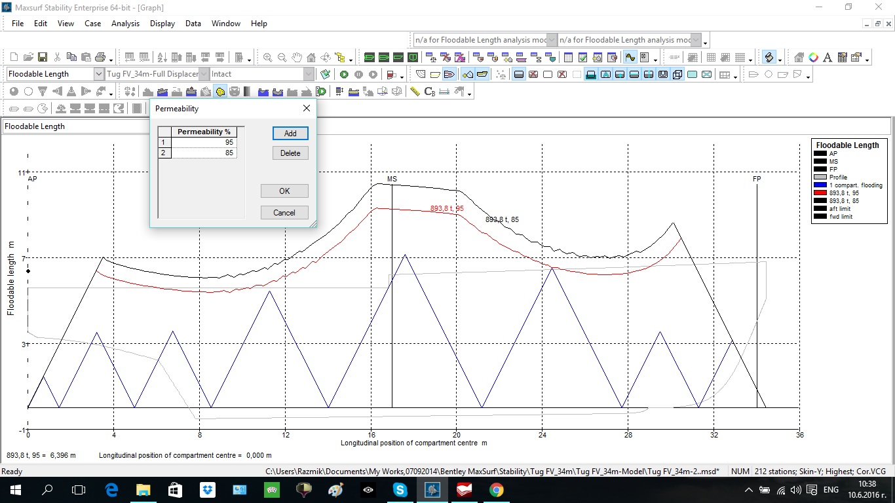The height and width of the screenshot is (503, 895).
Task: Click the Save file icon
Action: (x=43, y=58)
